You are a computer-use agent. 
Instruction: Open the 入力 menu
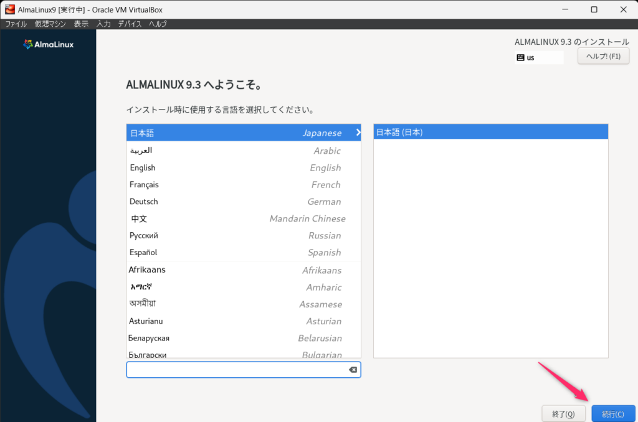[x=103, y=24]
